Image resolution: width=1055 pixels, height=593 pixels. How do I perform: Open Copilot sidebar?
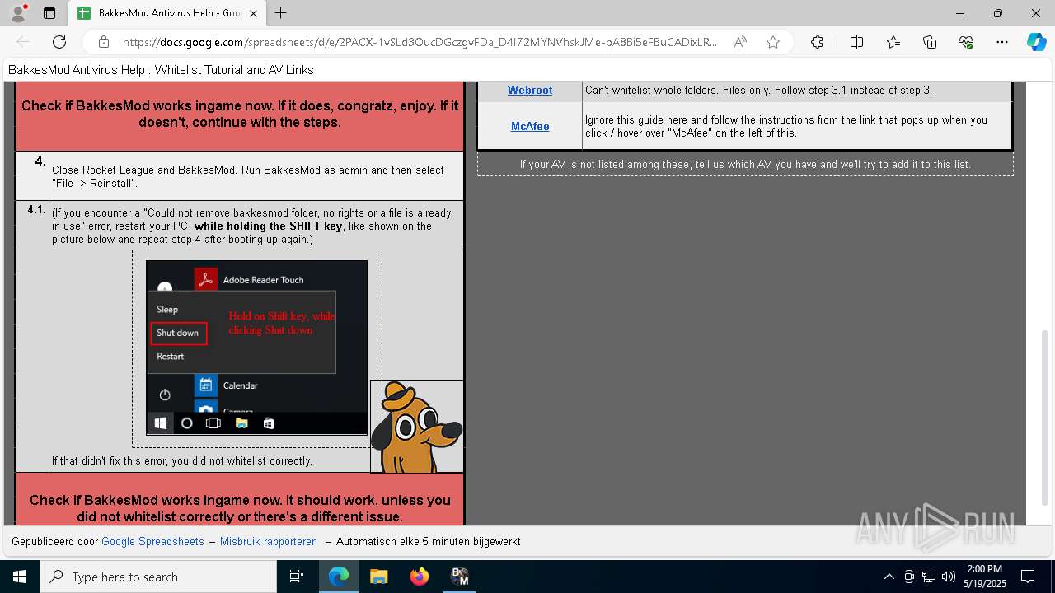1036,42
